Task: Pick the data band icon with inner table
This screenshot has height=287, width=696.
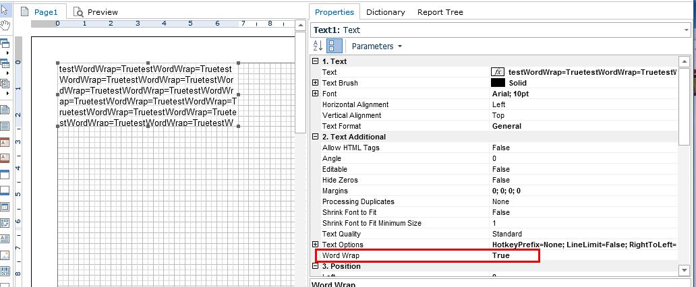Action: click(x=5, y=207)
